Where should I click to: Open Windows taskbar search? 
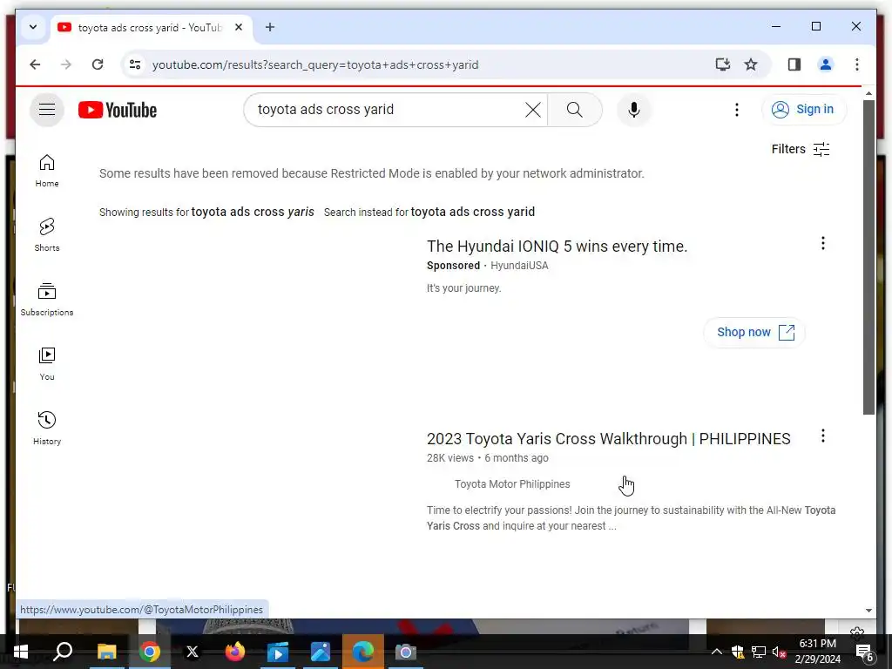pos(63,652)
